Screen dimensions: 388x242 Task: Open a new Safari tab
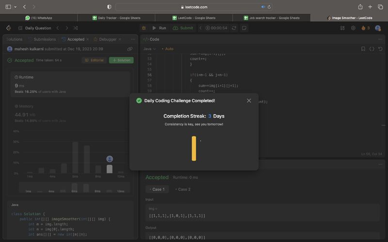point(370,7)
